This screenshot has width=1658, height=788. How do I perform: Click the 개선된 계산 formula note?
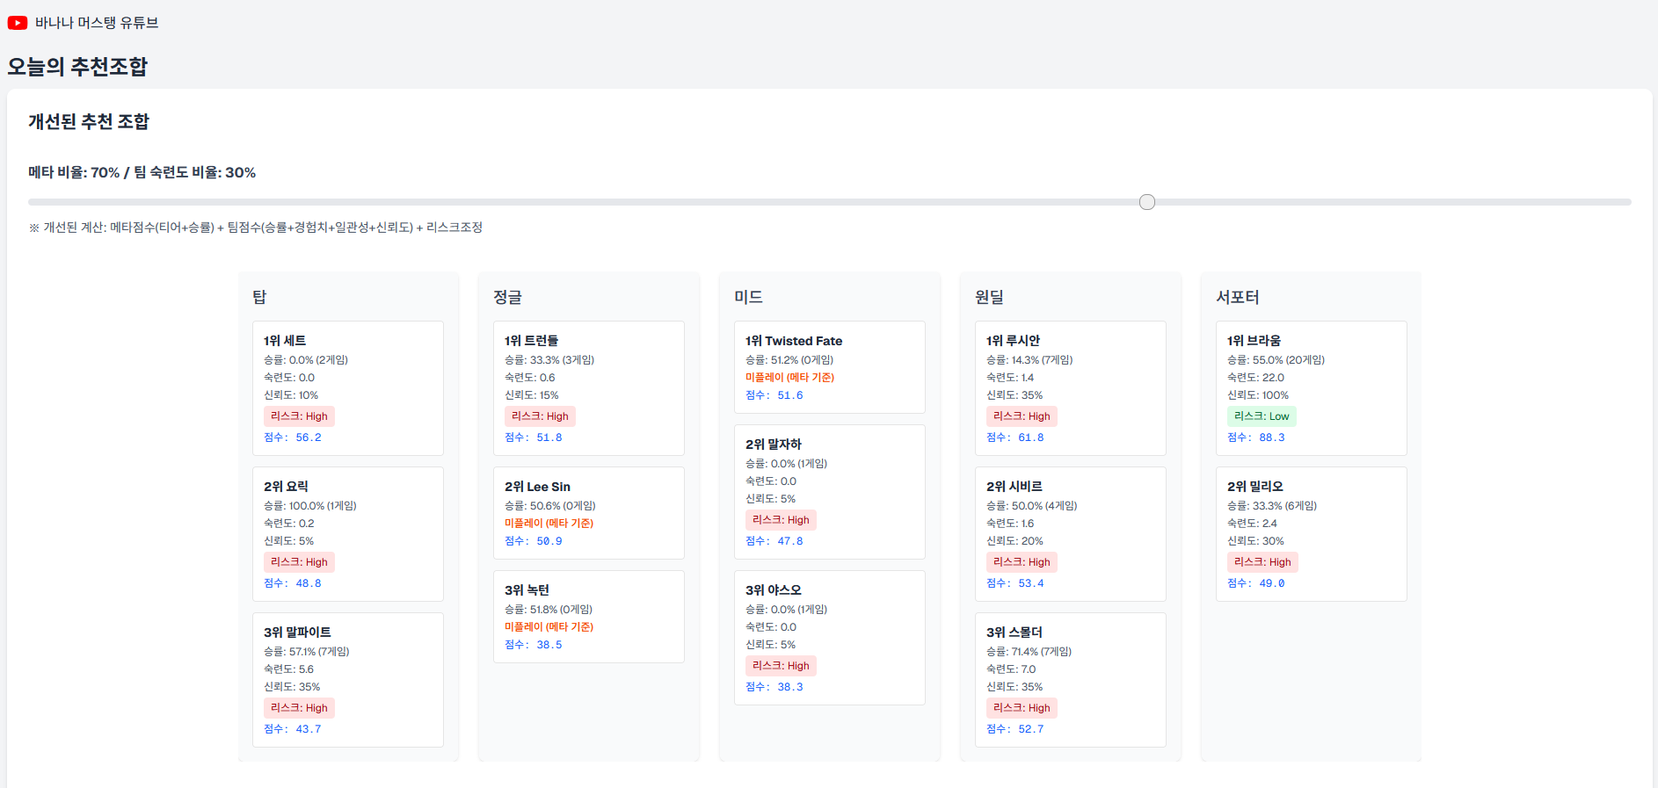256,228
